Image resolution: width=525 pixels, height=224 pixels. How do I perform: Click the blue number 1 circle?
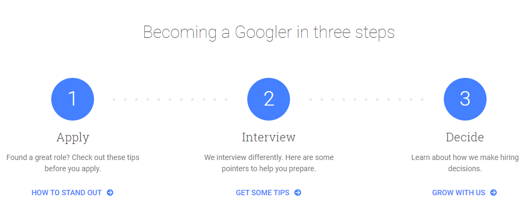73,99
